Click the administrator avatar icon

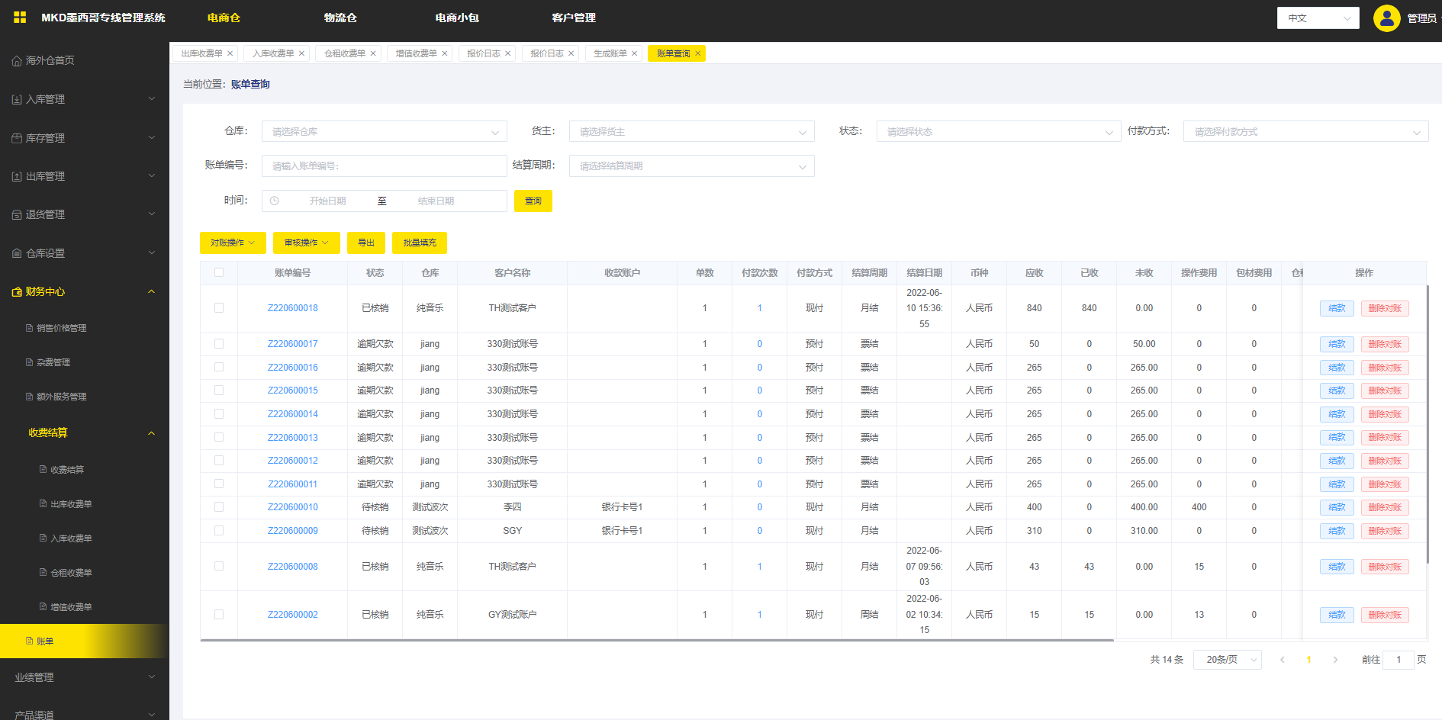click(1386, 18)
